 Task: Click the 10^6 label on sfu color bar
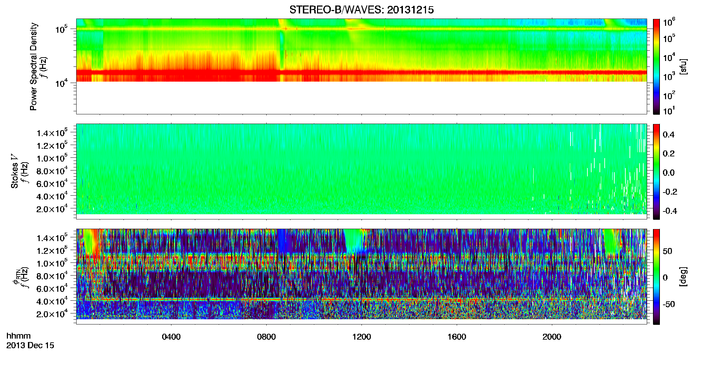tap(669, 22)
